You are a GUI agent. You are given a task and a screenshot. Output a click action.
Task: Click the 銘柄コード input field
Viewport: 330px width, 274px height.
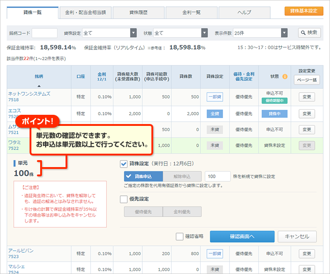click(44, 33)
